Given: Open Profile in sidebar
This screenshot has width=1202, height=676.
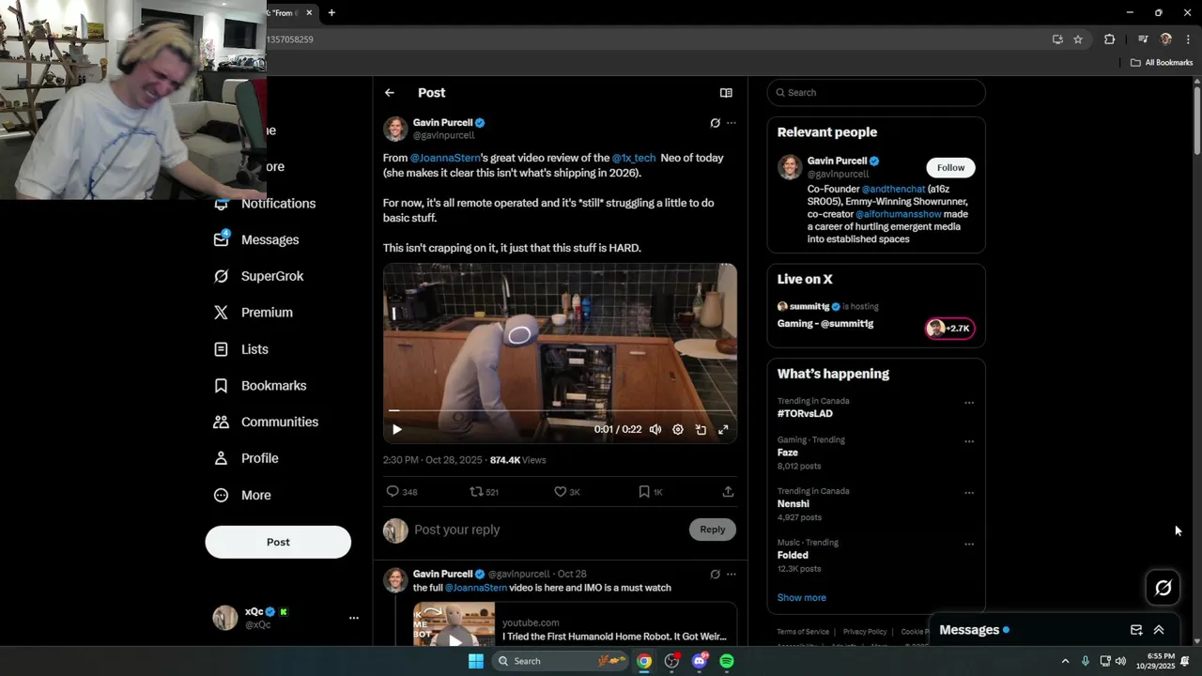Looking at the screenshot, I should (x=246, y=458).
